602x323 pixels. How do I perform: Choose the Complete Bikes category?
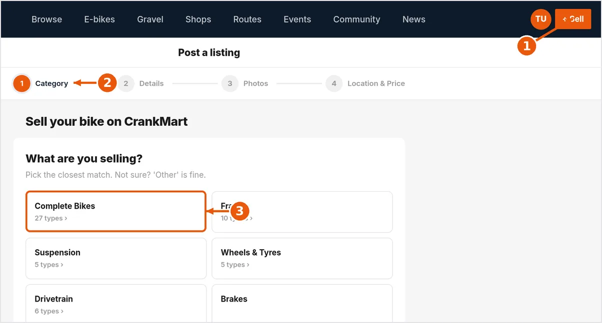116,212
